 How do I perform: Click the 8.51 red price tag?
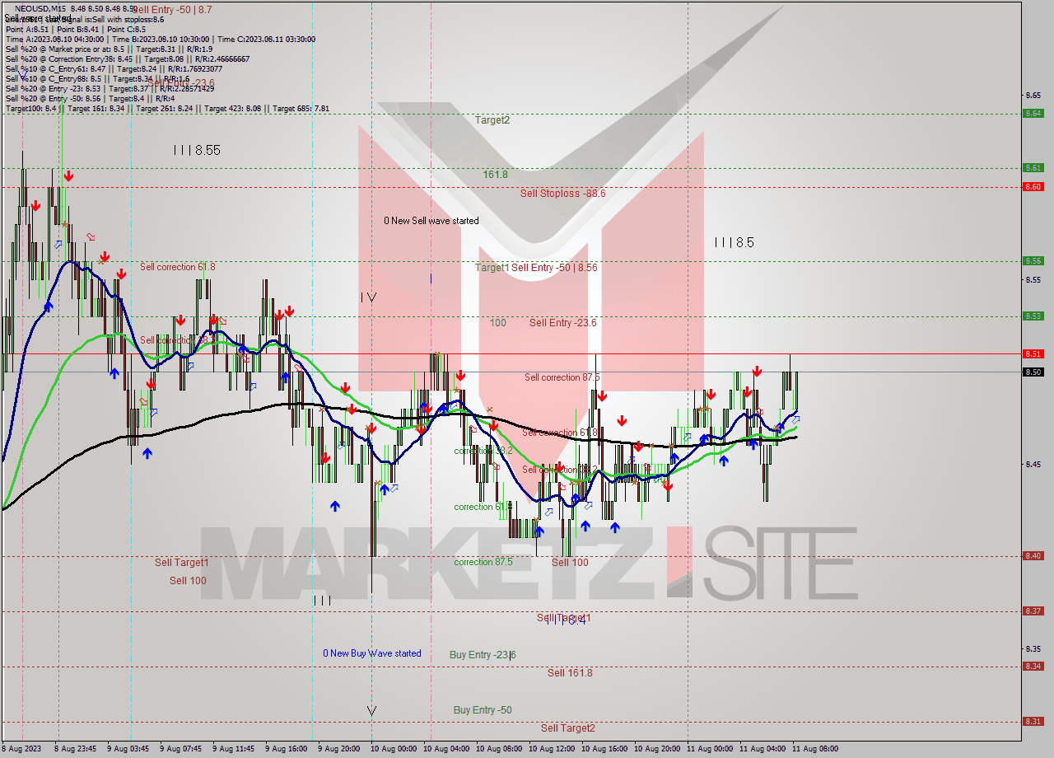pos(1033,354)
